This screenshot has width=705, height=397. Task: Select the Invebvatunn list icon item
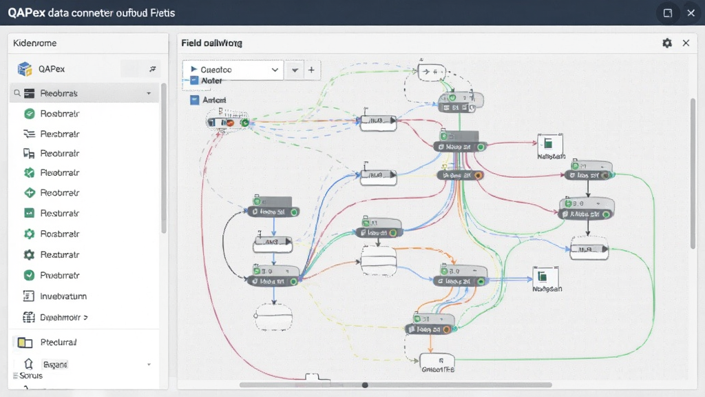click(28, 296)
